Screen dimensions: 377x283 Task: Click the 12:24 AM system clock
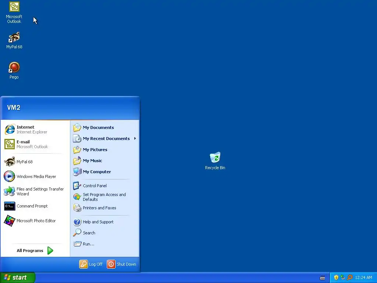(x=363, y=277)
